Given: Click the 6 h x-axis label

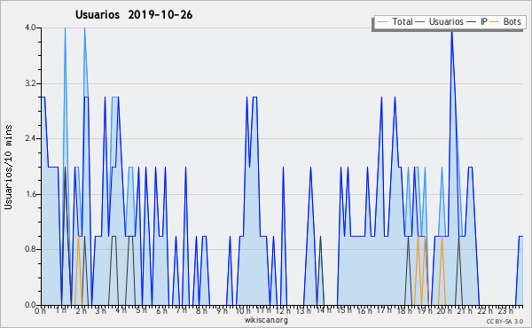Looking at the screenshot, I should pos(161,311).
